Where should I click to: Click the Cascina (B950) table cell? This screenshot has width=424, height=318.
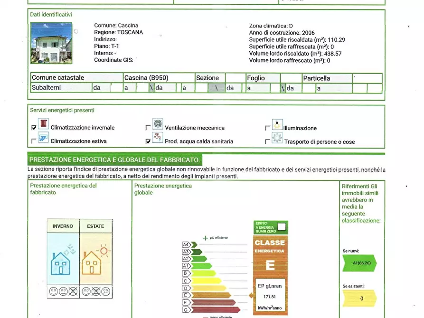159,78
